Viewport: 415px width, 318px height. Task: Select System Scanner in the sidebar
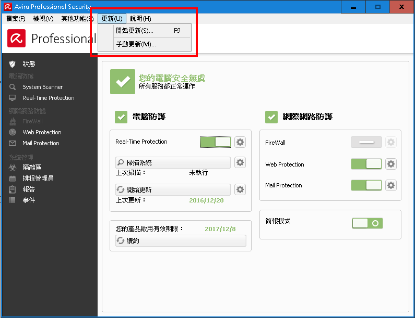click(x=43, y=87)
